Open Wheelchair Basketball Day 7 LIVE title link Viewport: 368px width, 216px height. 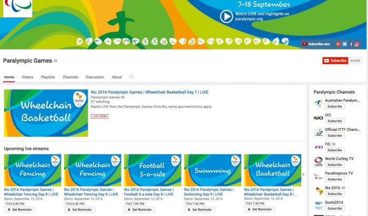coord(149,92)
